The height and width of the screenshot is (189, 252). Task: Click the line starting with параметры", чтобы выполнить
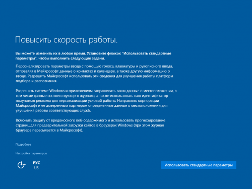[x=60, y=58]
